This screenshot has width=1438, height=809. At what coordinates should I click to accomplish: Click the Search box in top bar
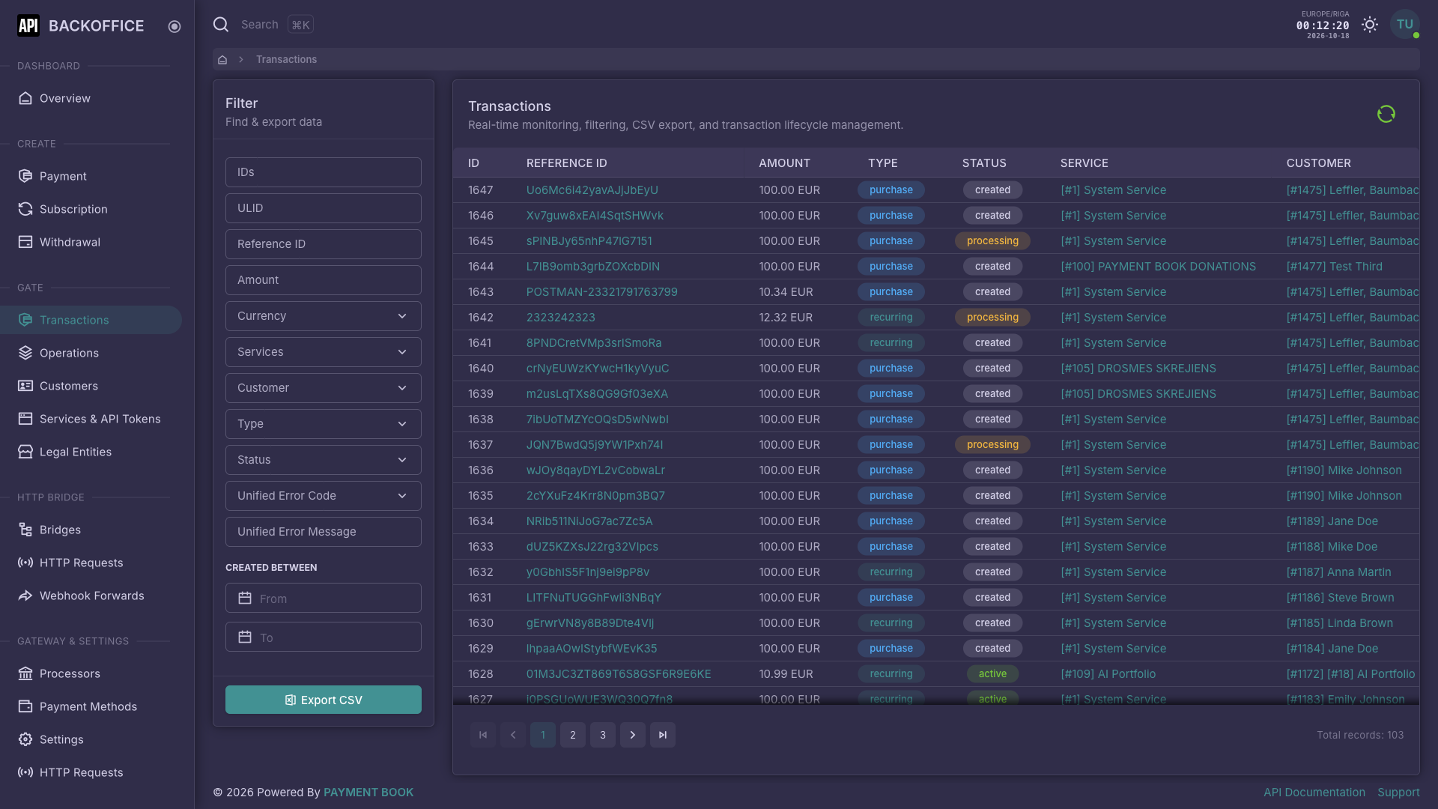[264, 25]
